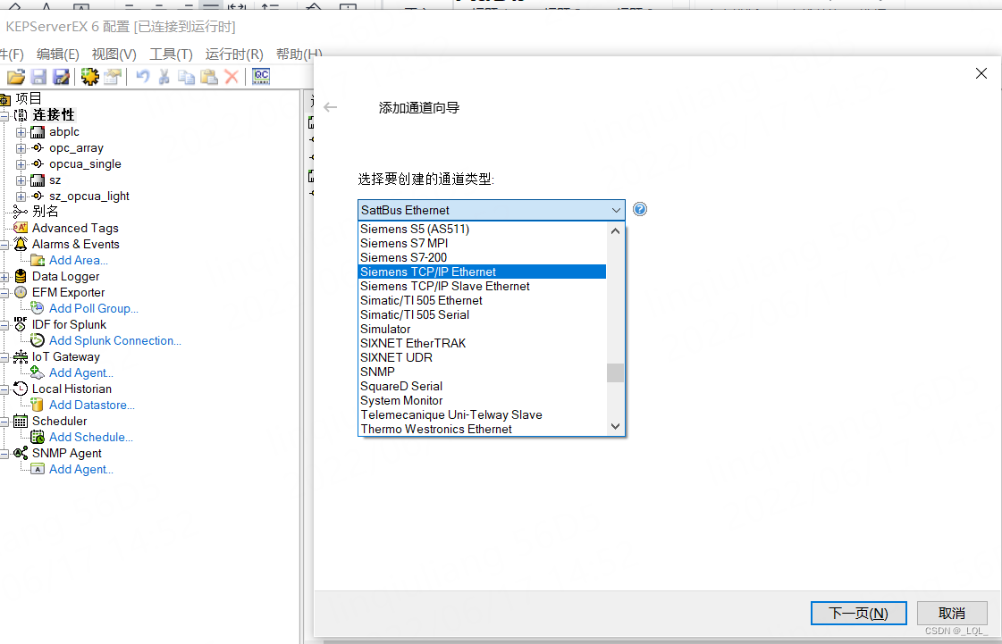Expand the sz_opcua_light channel node
This screenshot has height=644, width=1002.
[21, 197]
